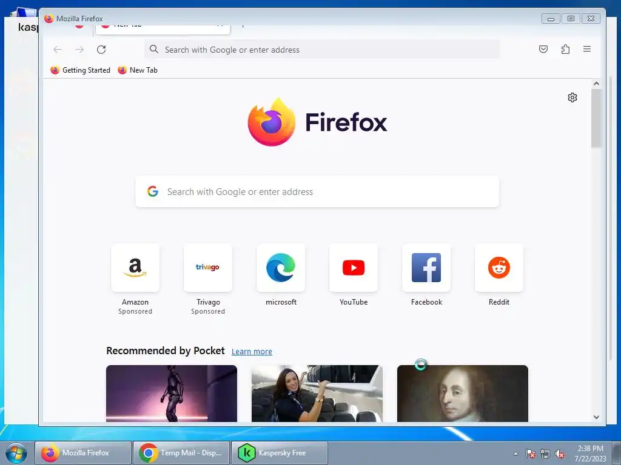Open the Reddit shortcut tile
The width and height of the screenshot is (621, 465).
tap(499, 268)
